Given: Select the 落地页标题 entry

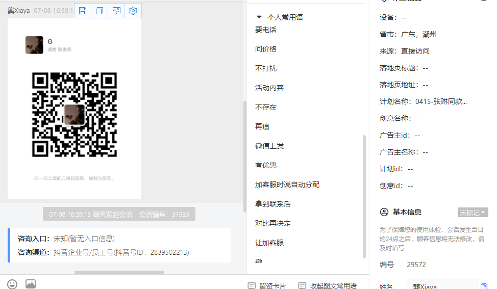Looking at the screenshot, I should point(404,68).
